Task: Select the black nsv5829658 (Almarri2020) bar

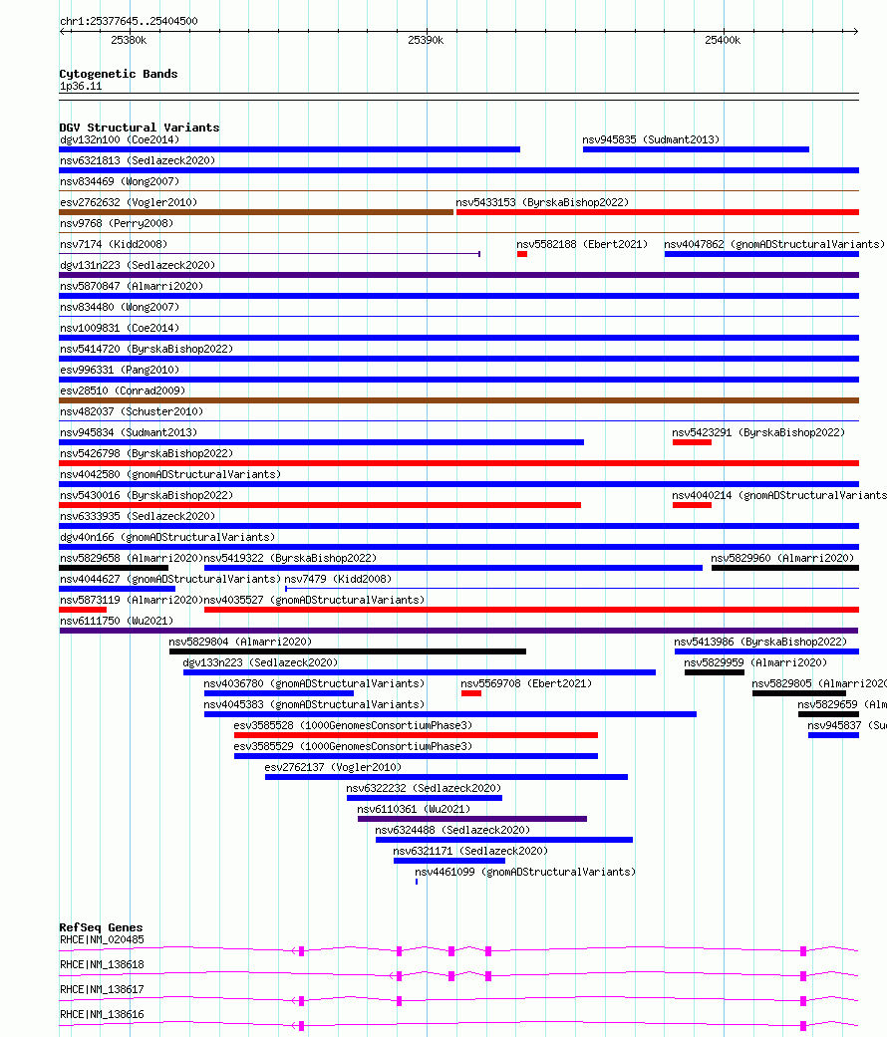Action: click(114, 568)
